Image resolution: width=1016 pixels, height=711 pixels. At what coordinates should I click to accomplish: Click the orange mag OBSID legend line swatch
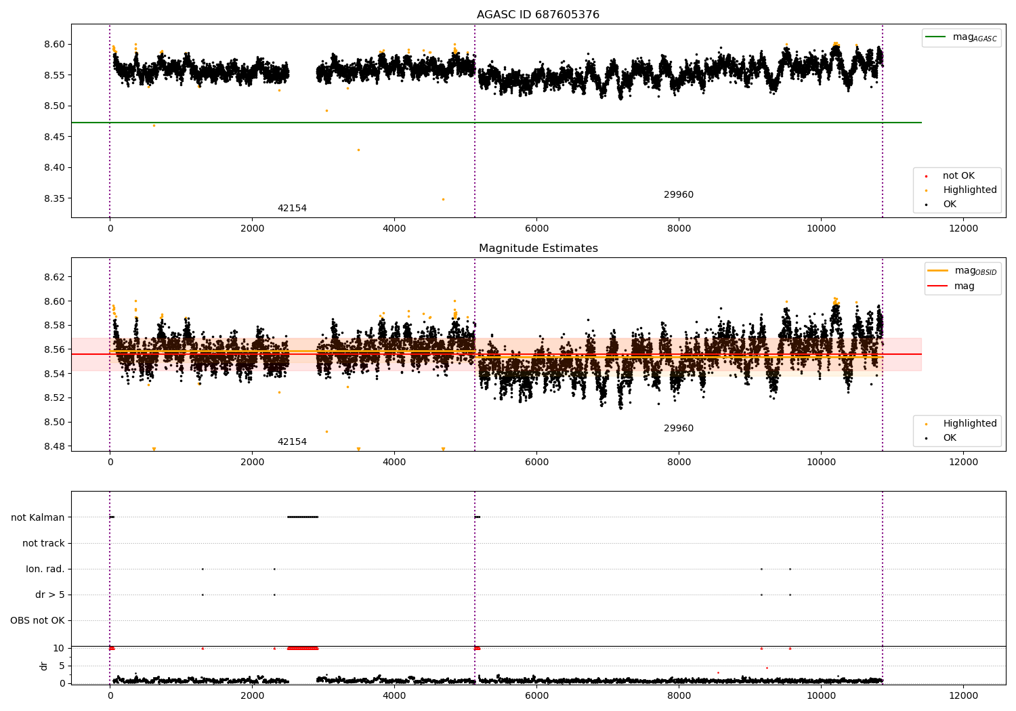937,270
